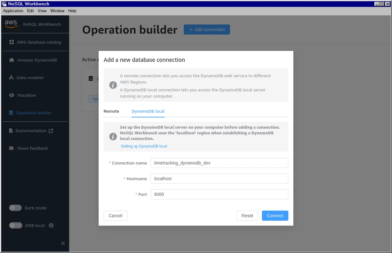
Task: Switch to the Remote tab
Action: [111, 111]
